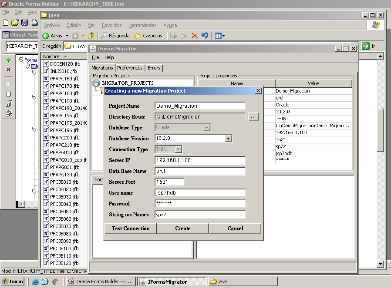Switch to Preferences tab
Image resolution: width=391 pixels, height=288 pixels.
pos(130,68)
